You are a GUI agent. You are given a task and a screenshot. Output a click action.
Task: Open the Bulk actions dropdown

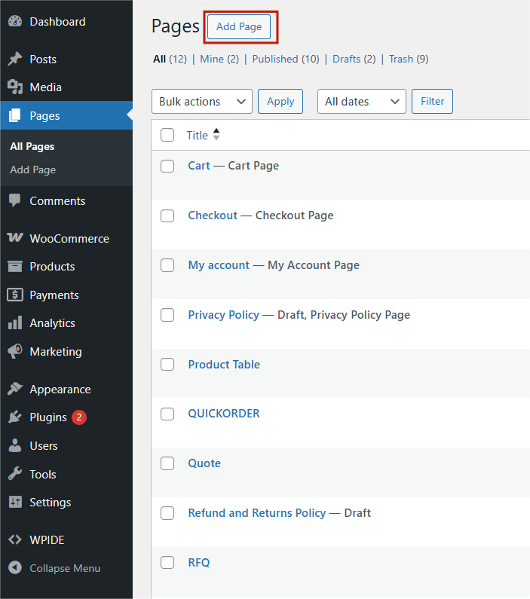click(x=202, y=101)
